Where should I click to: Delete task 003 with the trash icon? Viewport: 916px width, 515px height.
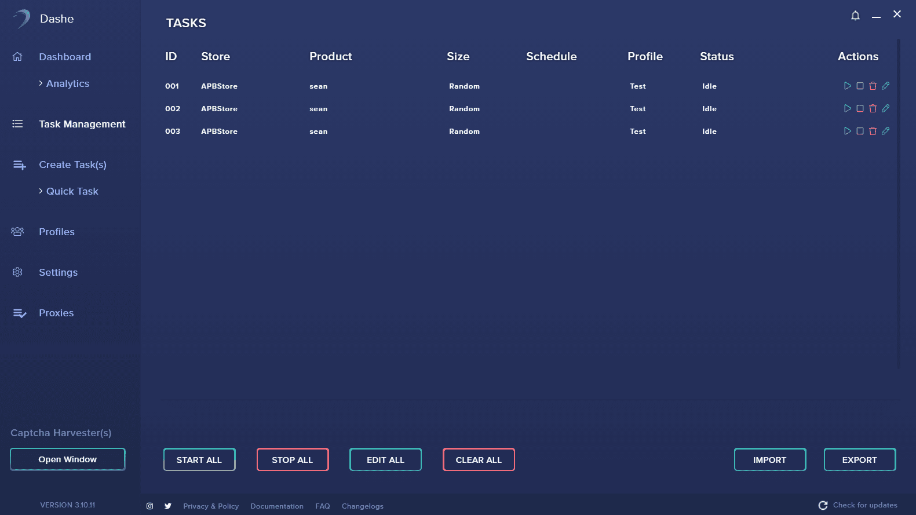[873, 131]
